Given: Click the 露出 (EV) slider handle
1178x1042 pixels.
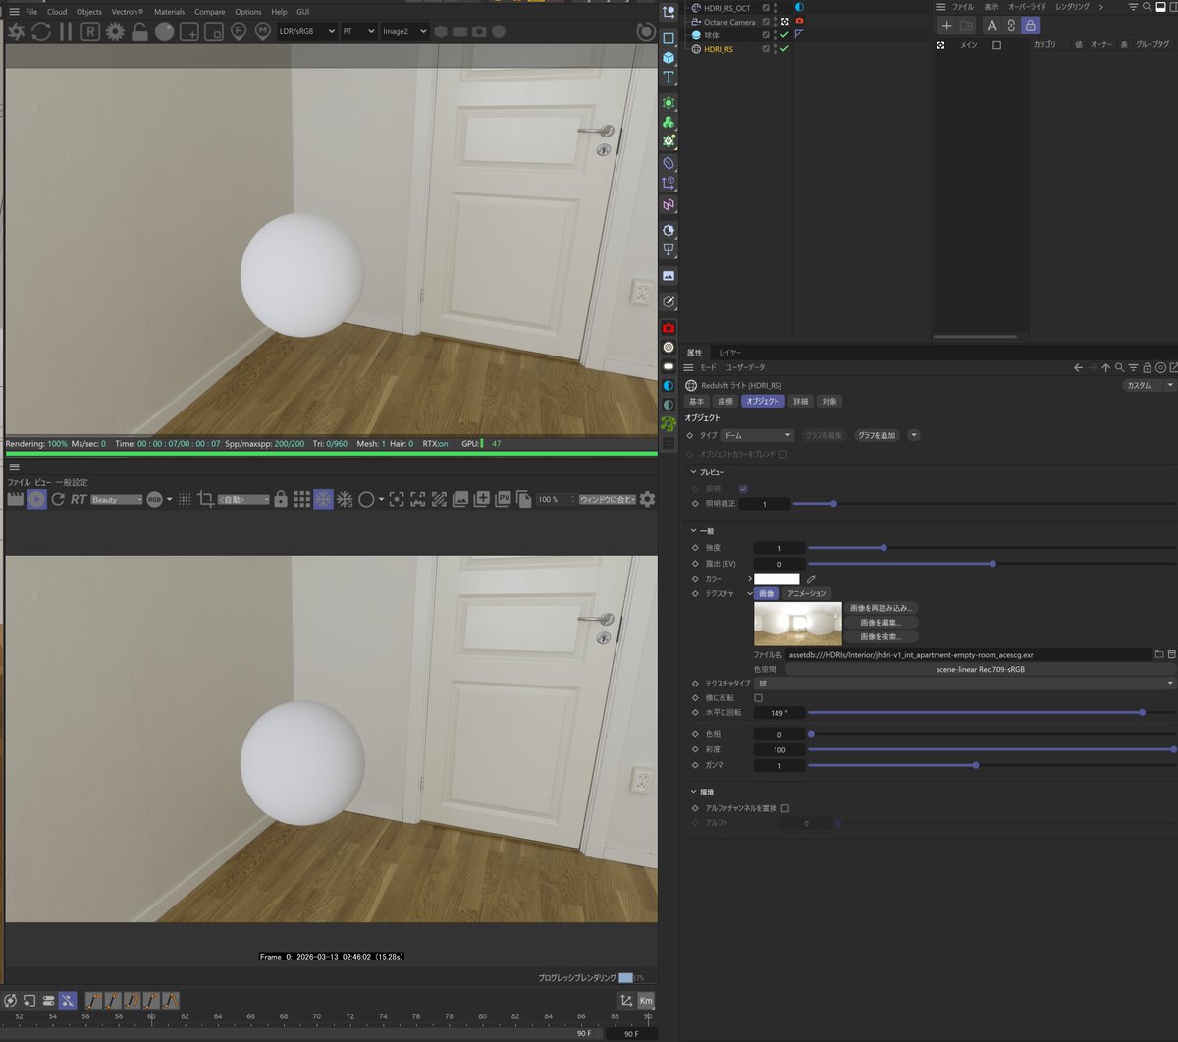Looking at the screenshot, I should point(993,564).
